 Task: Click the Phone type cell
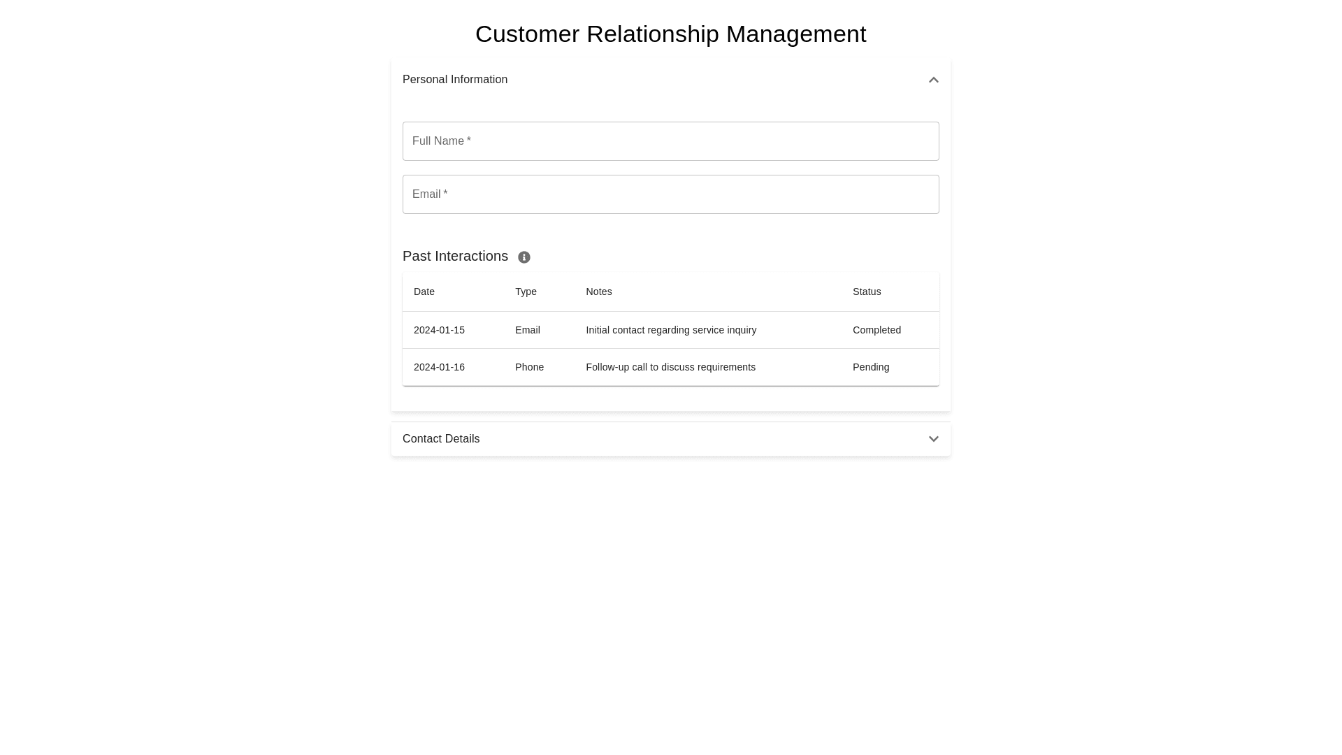click(x=529, y=367)
